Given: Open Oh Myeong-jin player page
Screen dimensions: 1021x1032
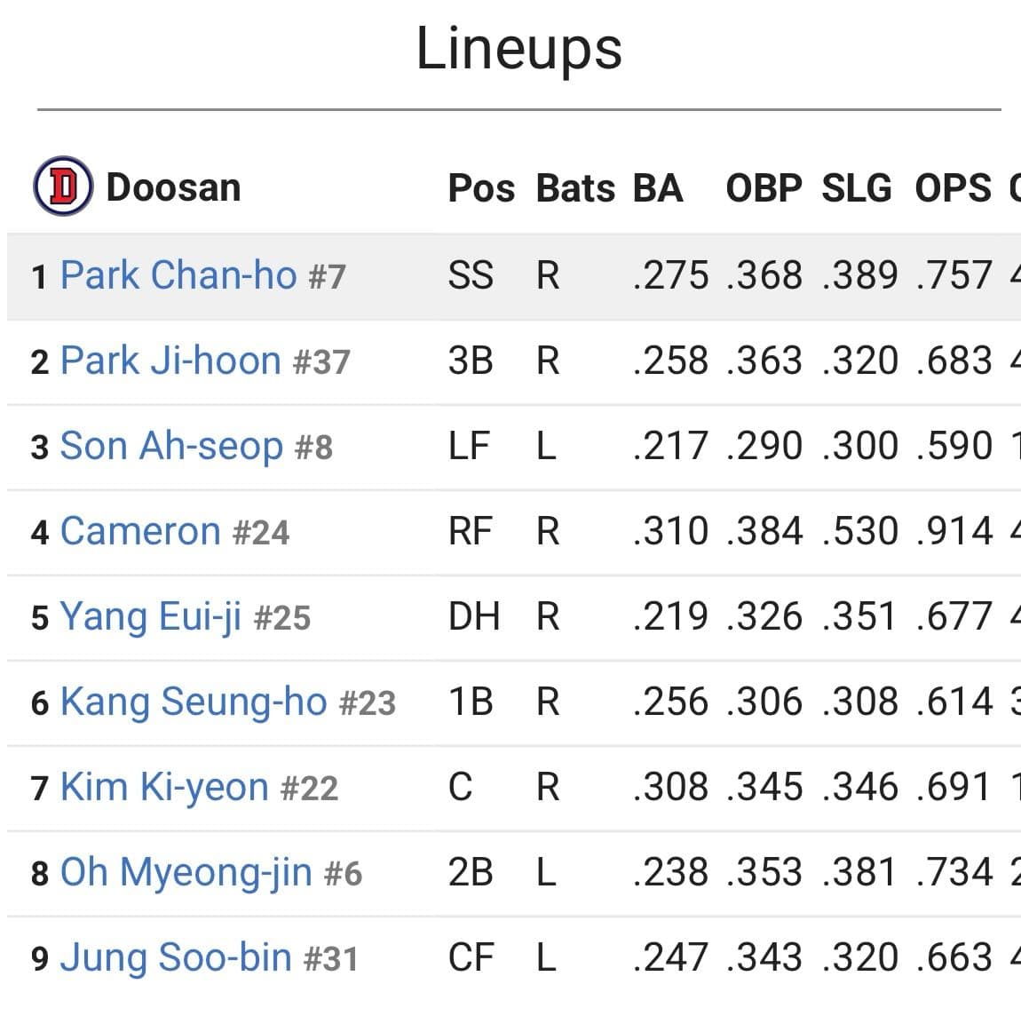Looking at the screenshot, I should 186,872.
